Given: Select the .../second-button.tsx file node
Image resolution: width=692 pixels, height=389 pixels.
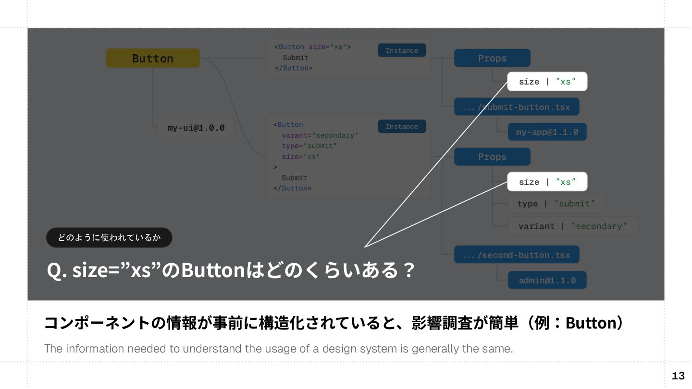Looking at the screenshot, I should 517,255.
